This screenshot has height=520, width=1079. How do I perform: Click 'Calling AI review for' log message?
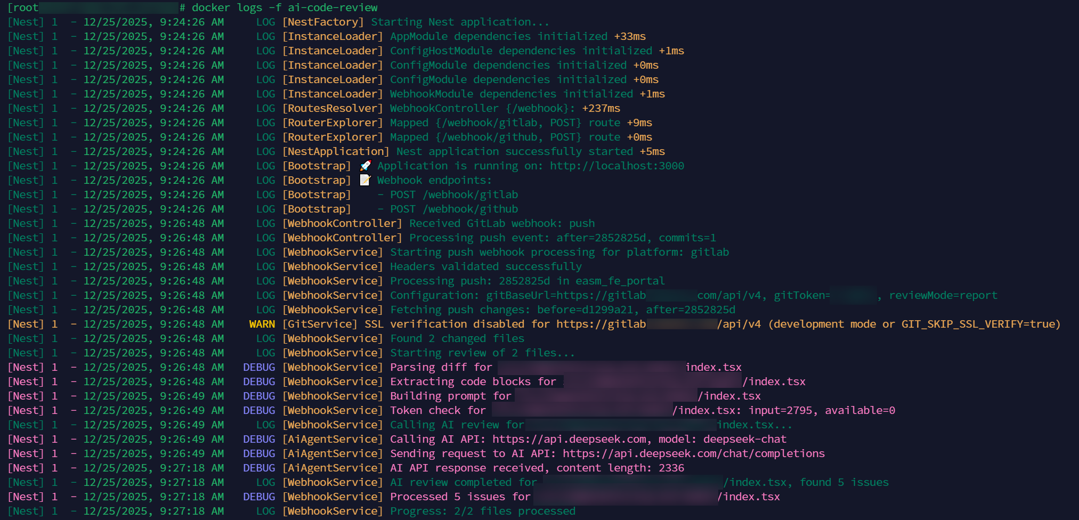(x=457, y=425)
